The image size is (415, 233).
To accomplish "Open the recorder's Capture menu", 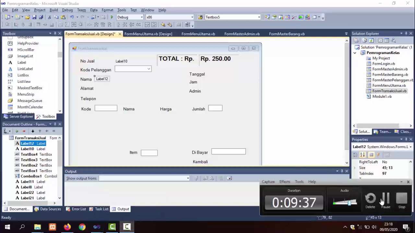I will pos(268,182).
